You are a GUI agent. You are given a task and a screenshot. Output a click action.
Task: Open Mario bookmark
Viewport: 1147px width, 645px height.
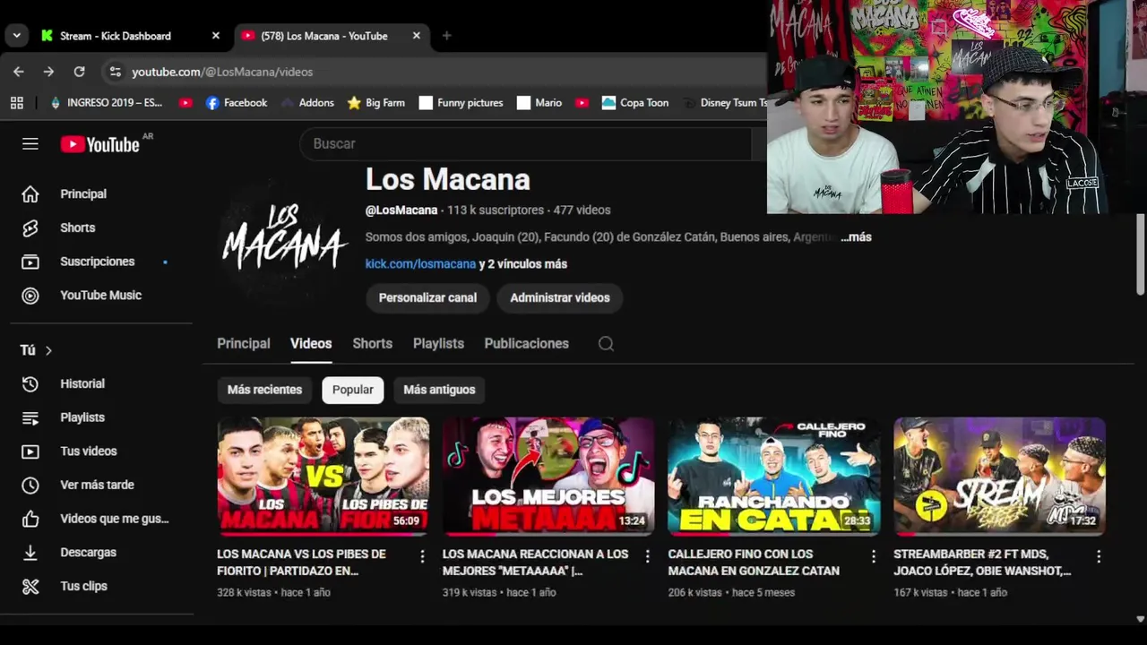(539, 103)
